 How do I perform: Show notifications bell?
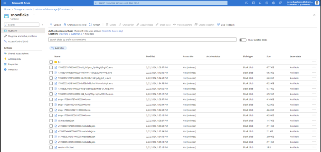(x=260, y=3)
